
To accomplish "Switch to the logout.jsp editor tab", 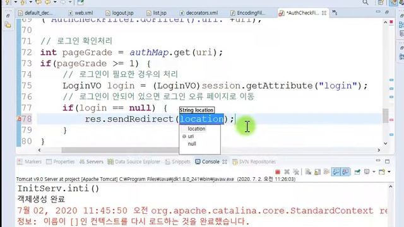I will click(120, 13).
